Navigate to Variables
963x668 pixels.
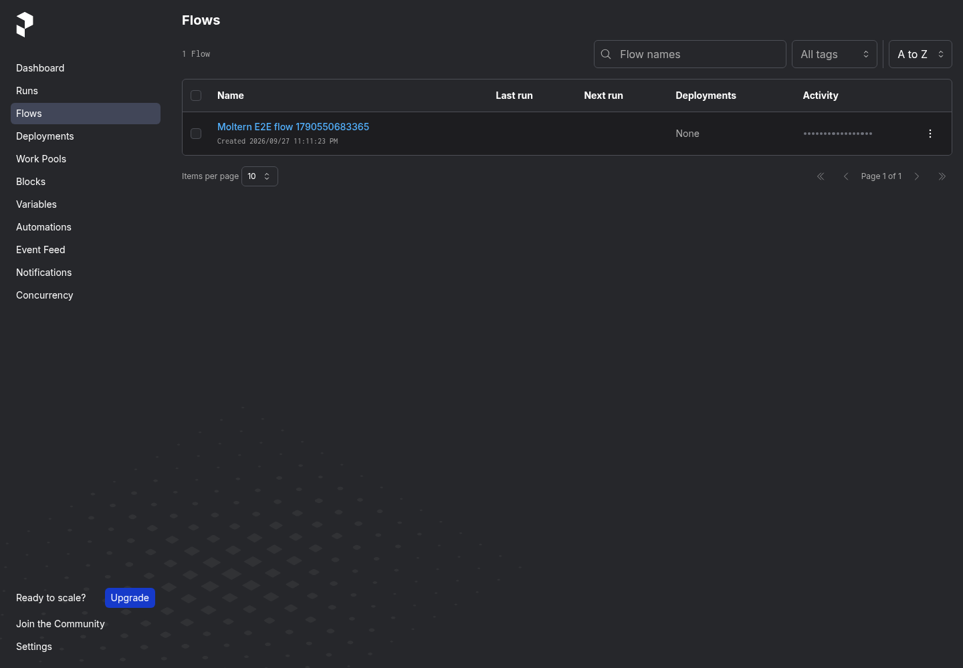[x=86, y=204]
